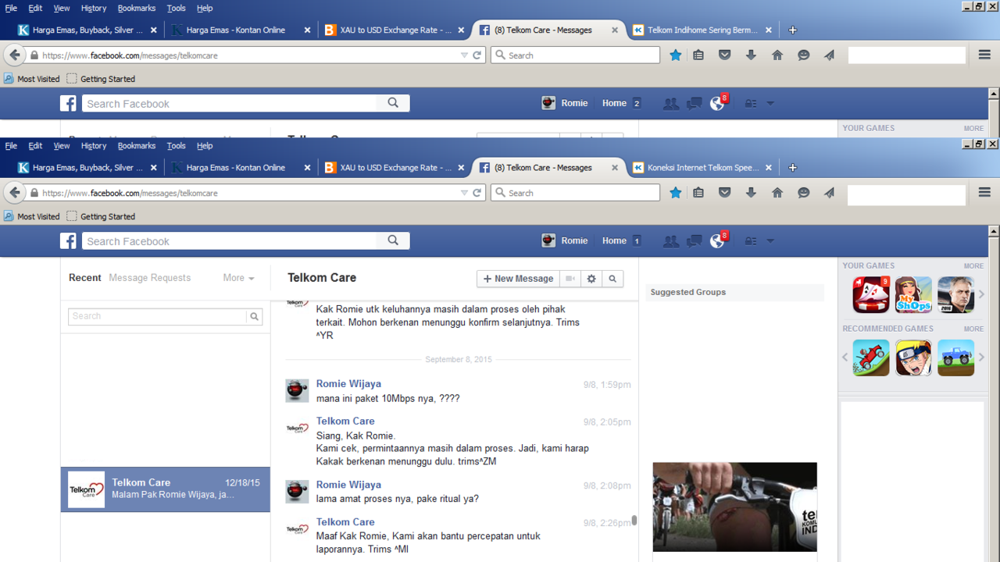Open Privacy Shortcuts lock icon in the front window
This screenshot has width=1000, height=562.
[x=751, y=241]
